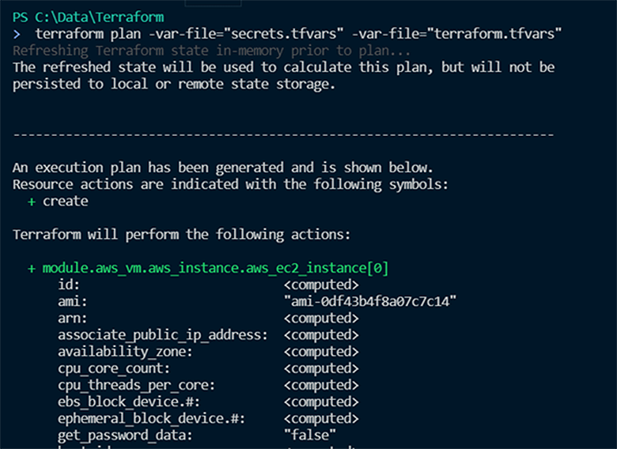The width and height of the screenshot is (617, 449).
Task: Click "An execution plan has been generated" line
Action: tap(222, 168)
